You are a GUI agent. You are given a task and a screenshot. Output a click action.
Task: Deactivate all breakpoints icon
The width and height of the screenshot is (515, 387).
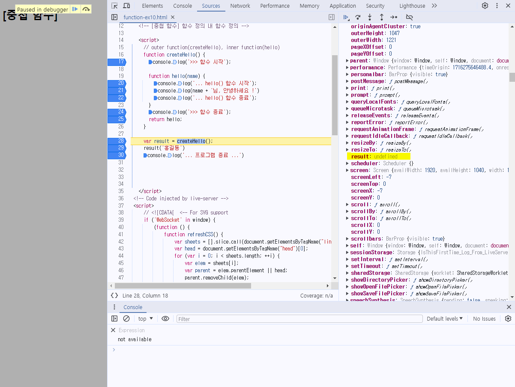coord(409,17)
